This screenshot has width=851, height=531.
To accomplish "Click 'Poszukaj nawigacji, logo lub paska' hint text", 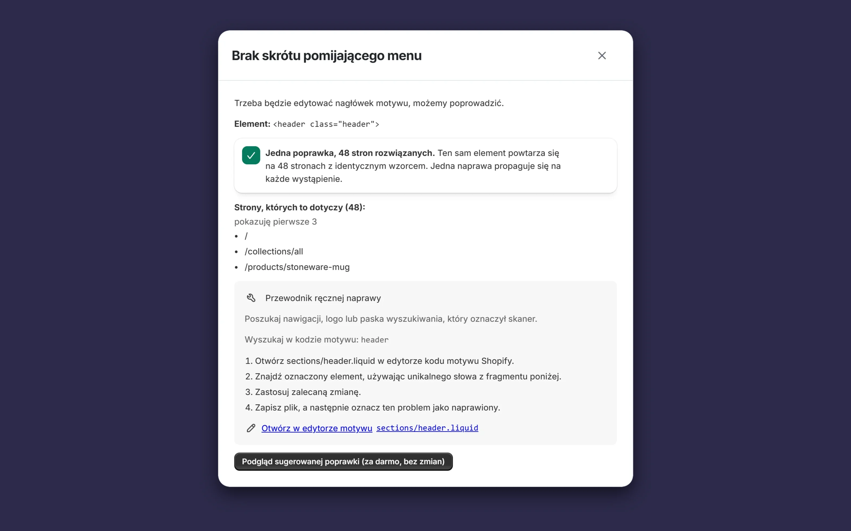I will coord(391,319).
